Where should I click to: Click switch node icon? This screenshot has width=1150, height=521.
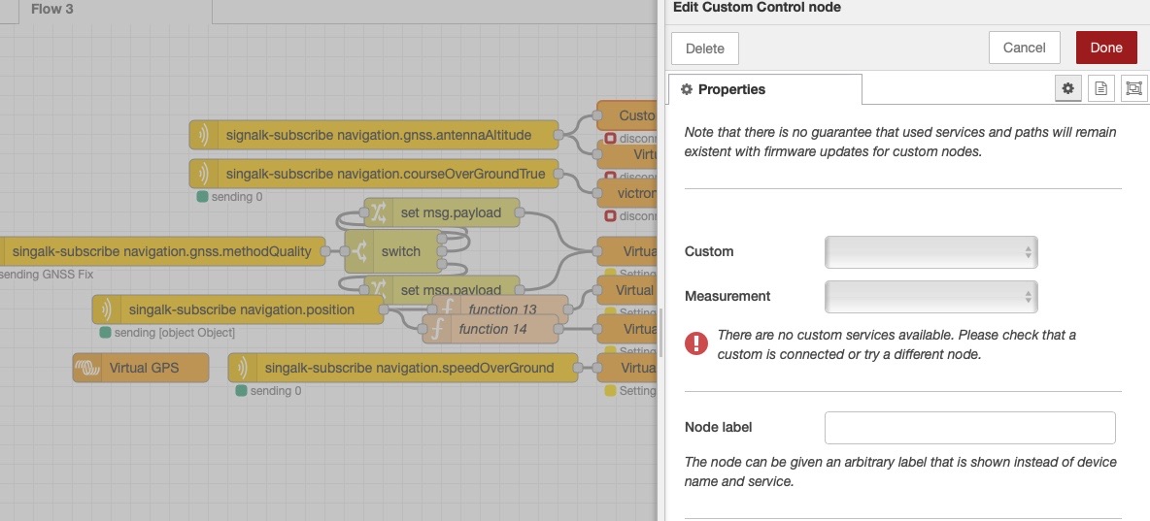click(x=358, y=251)
